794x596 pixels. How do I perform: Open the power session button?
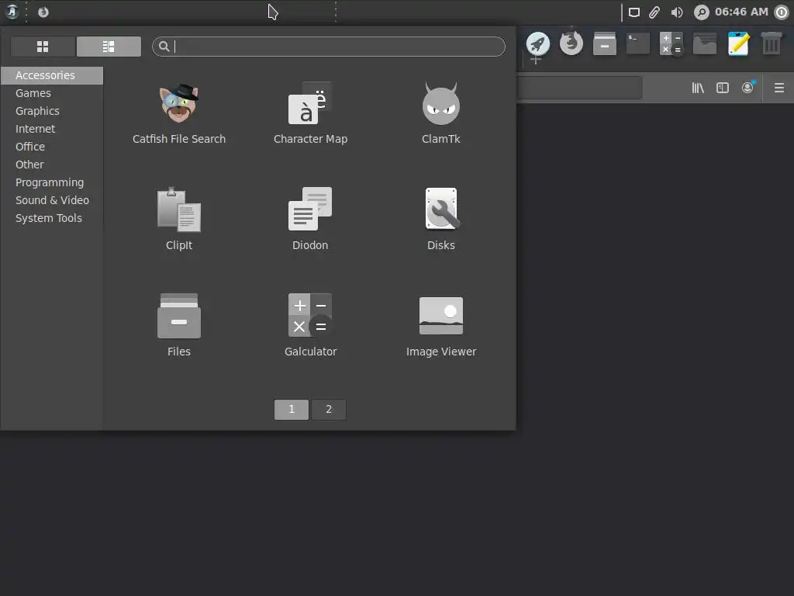pos(782,12)
